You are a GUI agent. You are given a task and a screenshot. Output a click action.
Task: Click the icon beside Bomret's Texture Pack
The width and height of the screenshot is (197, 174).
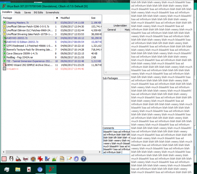(x=5, y=50)
